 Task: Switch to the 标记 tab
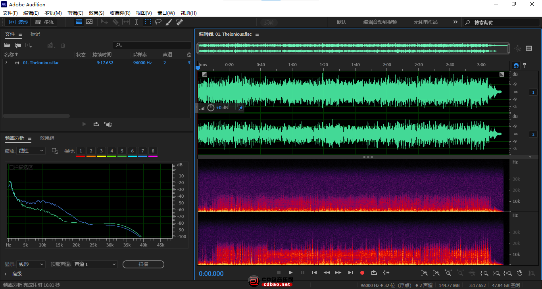pos(35,34)
